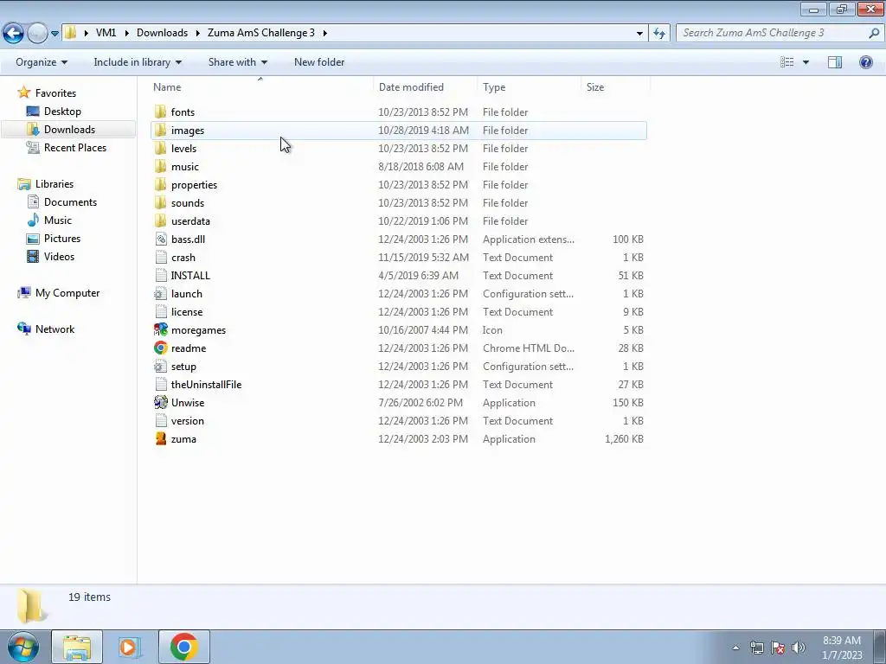Select the sounds folder icon
Screen dimensions: 886x664
tap(160, 202)
